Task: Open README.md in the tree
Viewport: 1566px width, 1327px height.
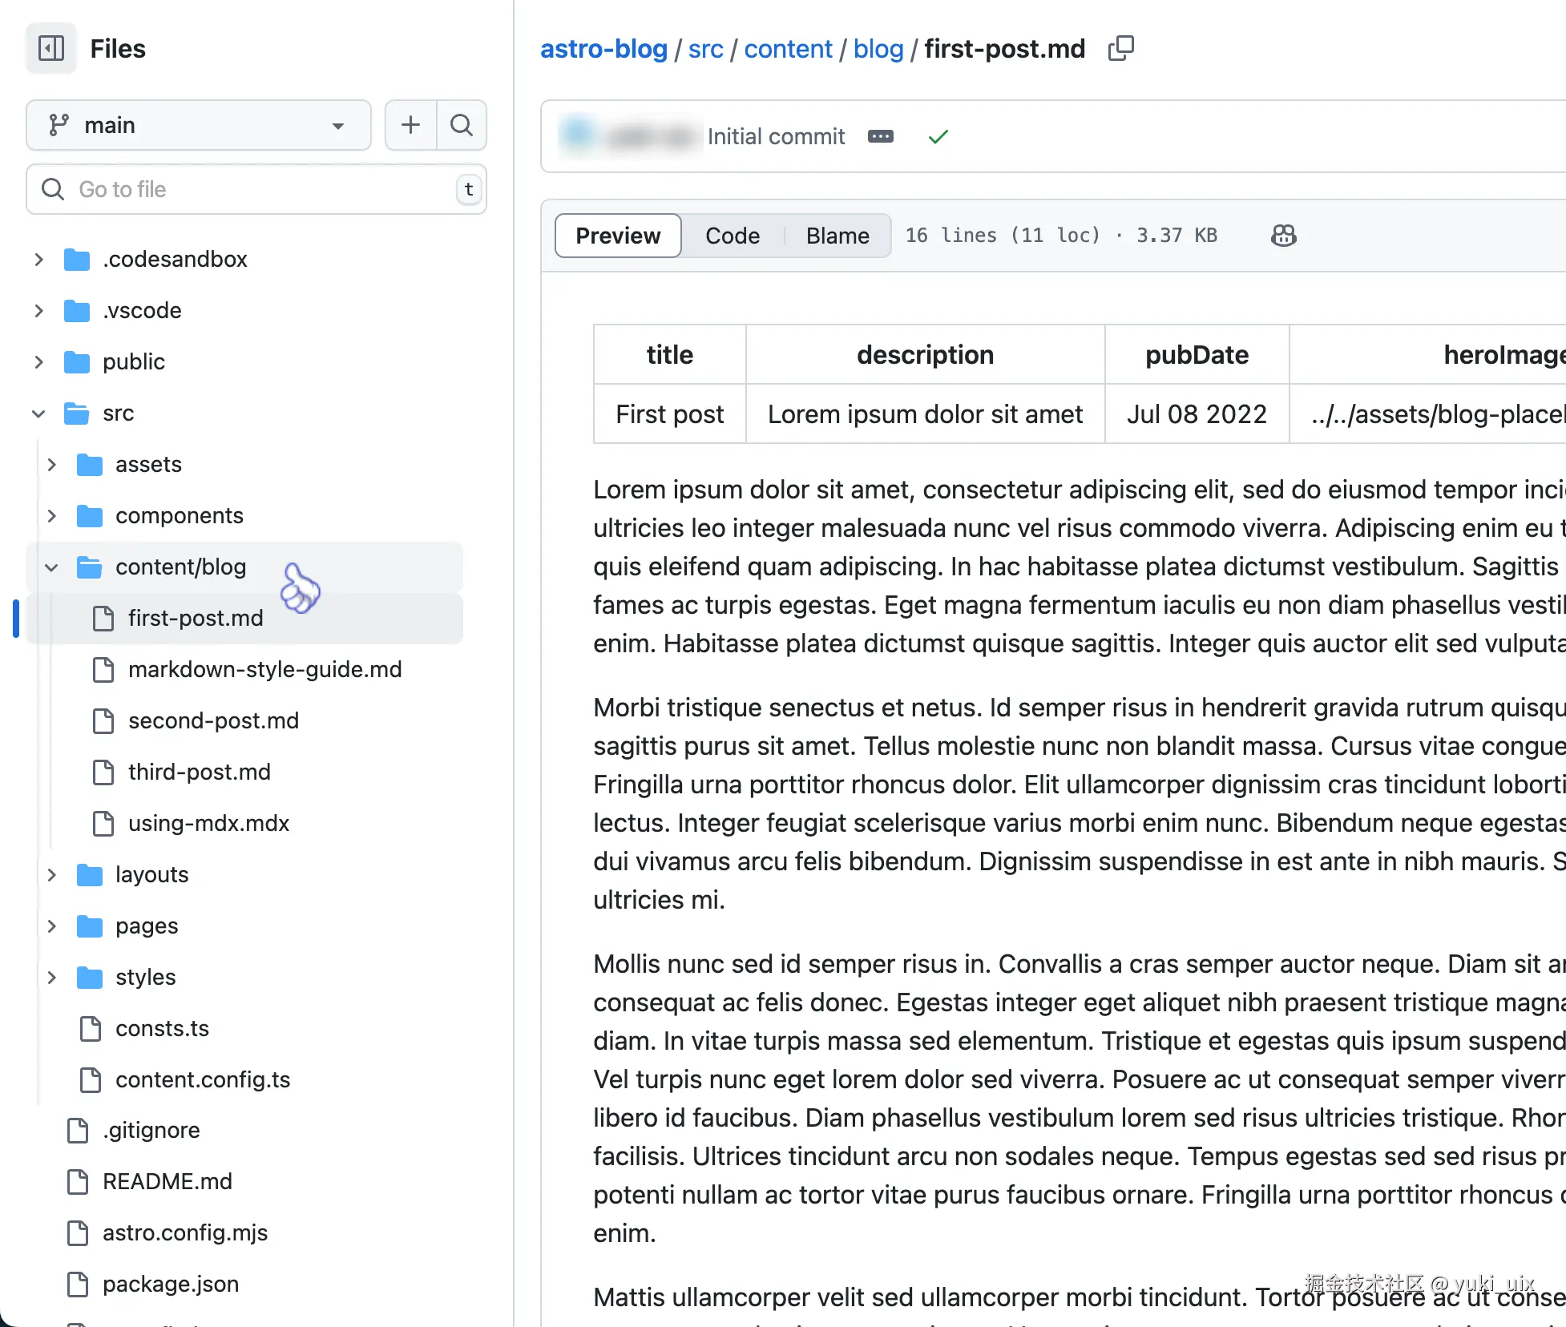Action: (167, 1182)
